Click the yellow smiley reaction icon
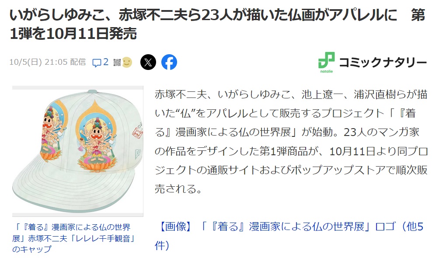 pos(127,62)
